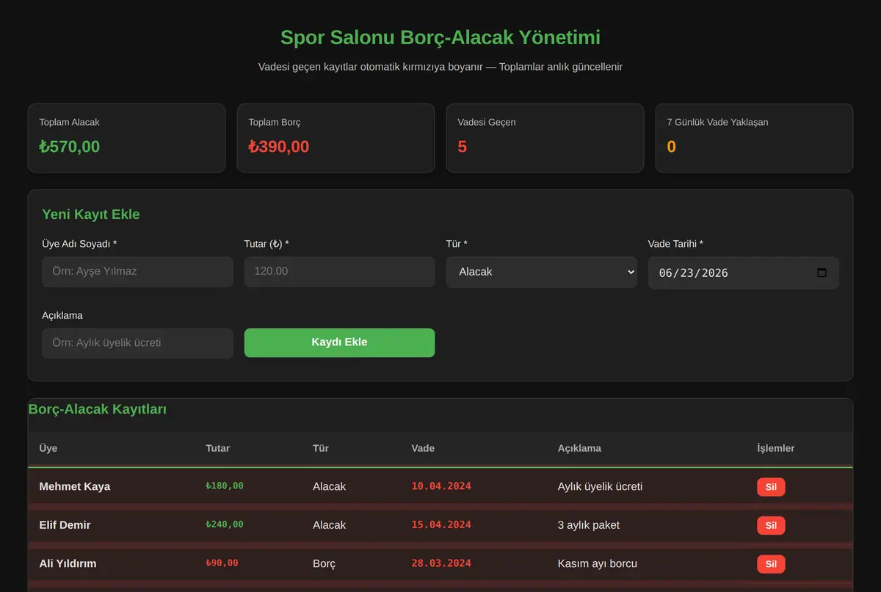
Task: Click the Aylık üyelik ücreti description cell
Action: (601, 486)
